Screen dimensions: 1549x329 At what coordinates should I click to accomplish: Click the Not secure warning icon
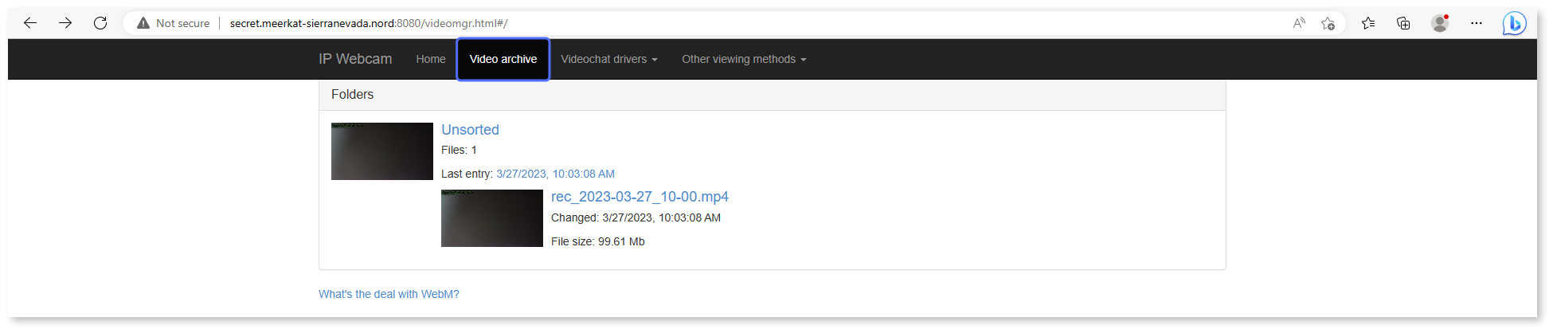(x=143, y=23)
